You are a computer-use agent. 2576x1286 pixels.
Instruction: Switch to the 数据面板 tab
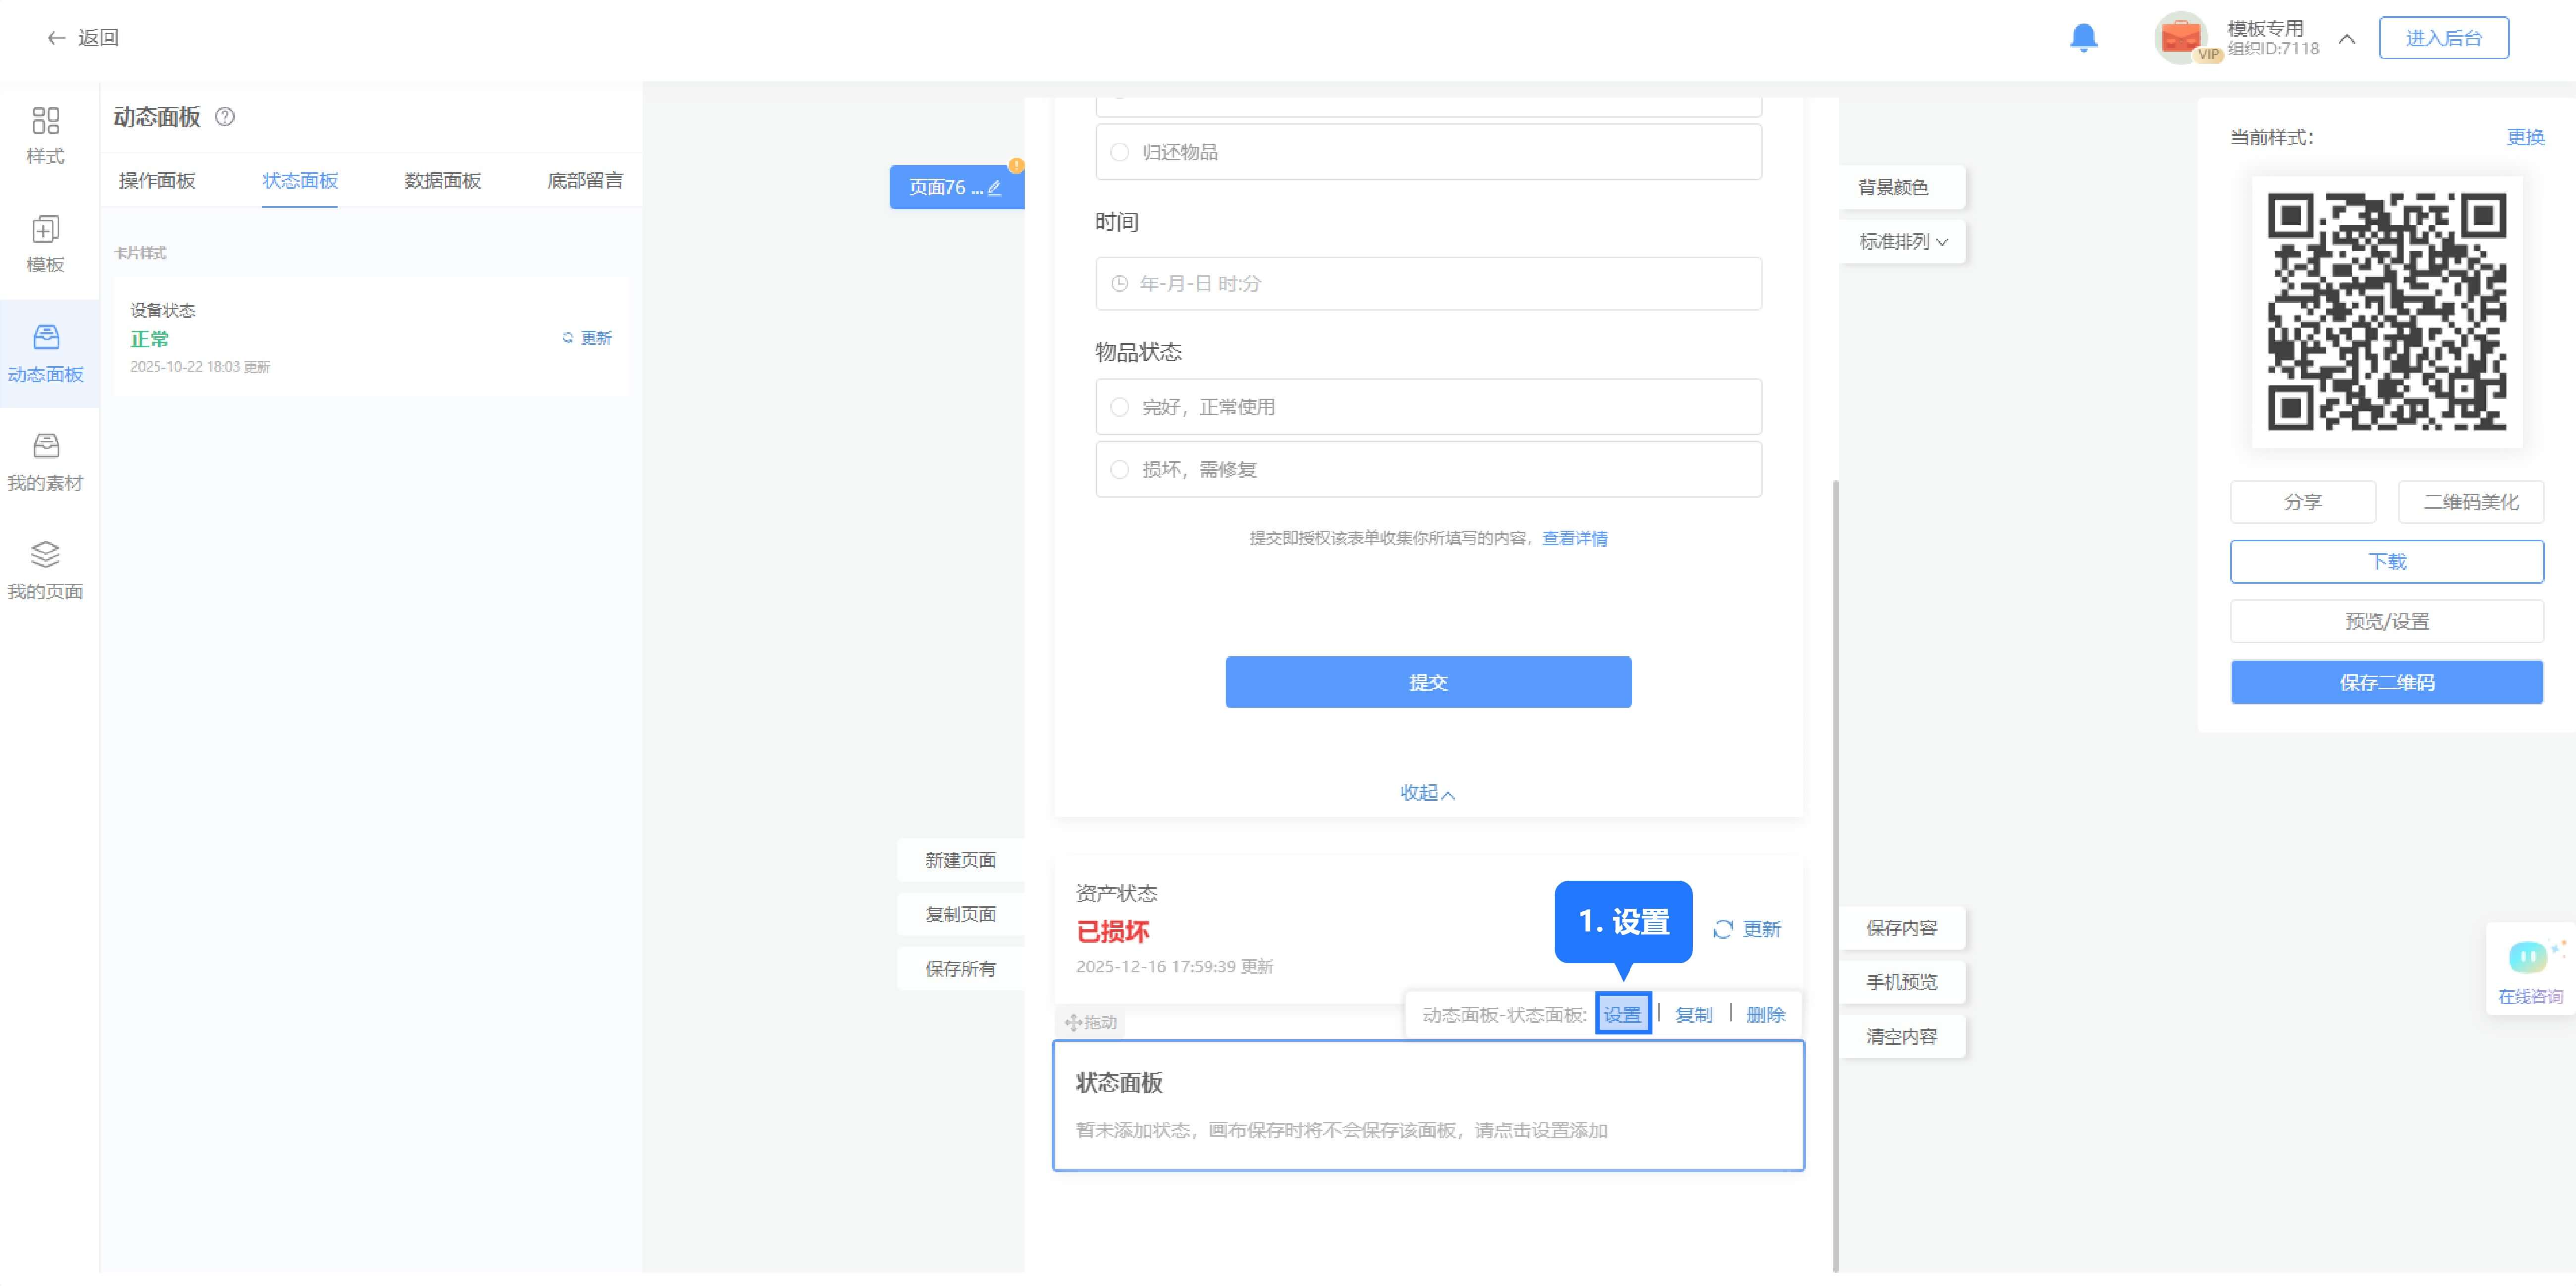tap(442, 181)
